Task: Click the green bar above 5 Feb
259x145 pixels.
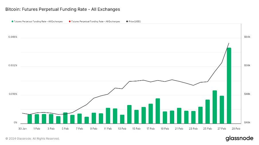Action: 65,118
